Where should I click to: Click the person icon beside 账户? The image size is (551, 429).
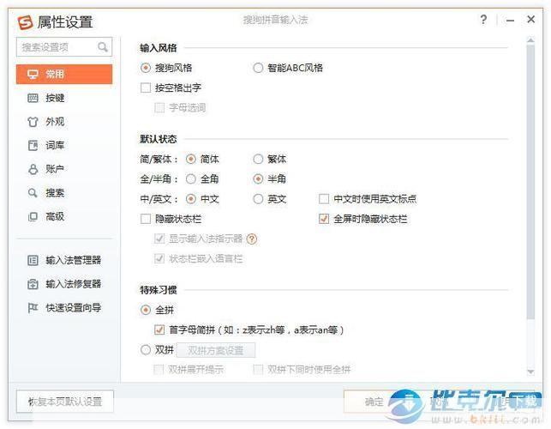tap(33, 169)
